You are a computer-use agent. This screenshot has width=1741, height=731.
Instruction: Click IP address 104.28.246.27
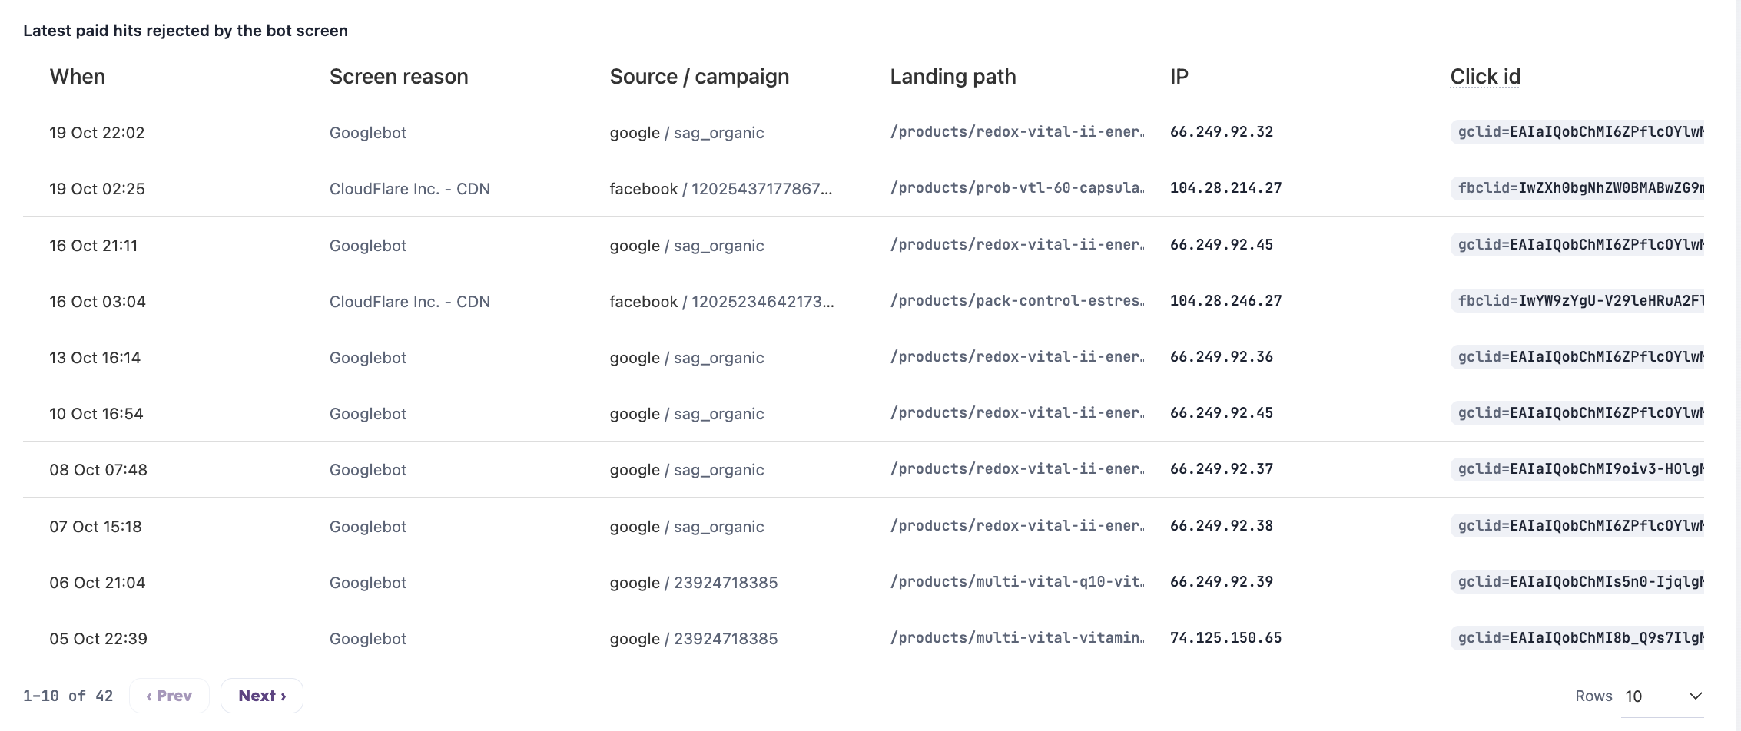pos(1226,301)
